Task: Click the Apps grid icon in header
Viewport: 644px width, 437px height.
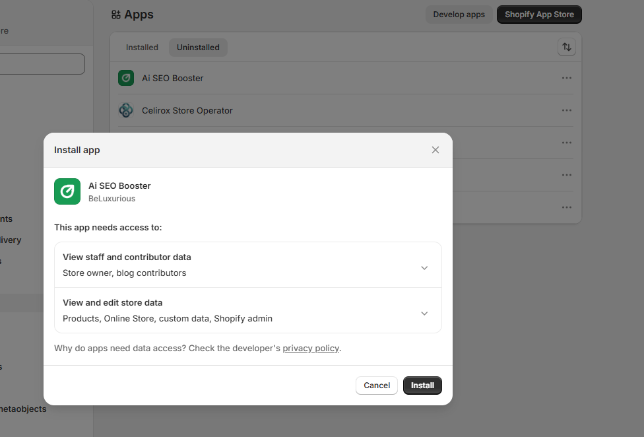Action: pos(116,15)
